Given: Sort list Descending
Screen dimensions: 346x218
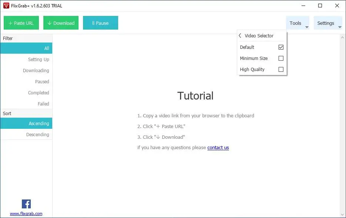Looking at the screenshot, I should pos(26,134).
